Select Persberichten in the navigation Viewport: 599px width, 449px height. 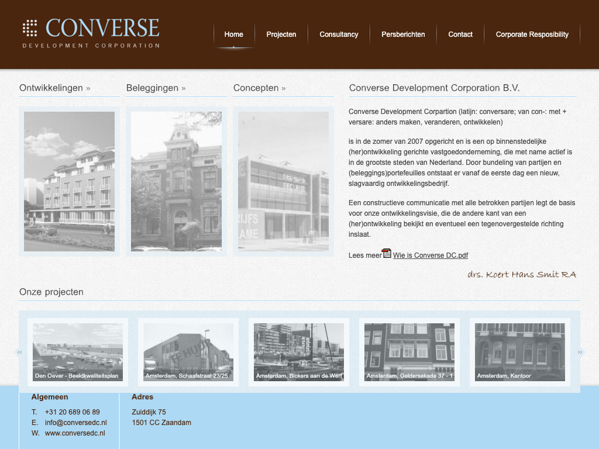coord(403,34)
